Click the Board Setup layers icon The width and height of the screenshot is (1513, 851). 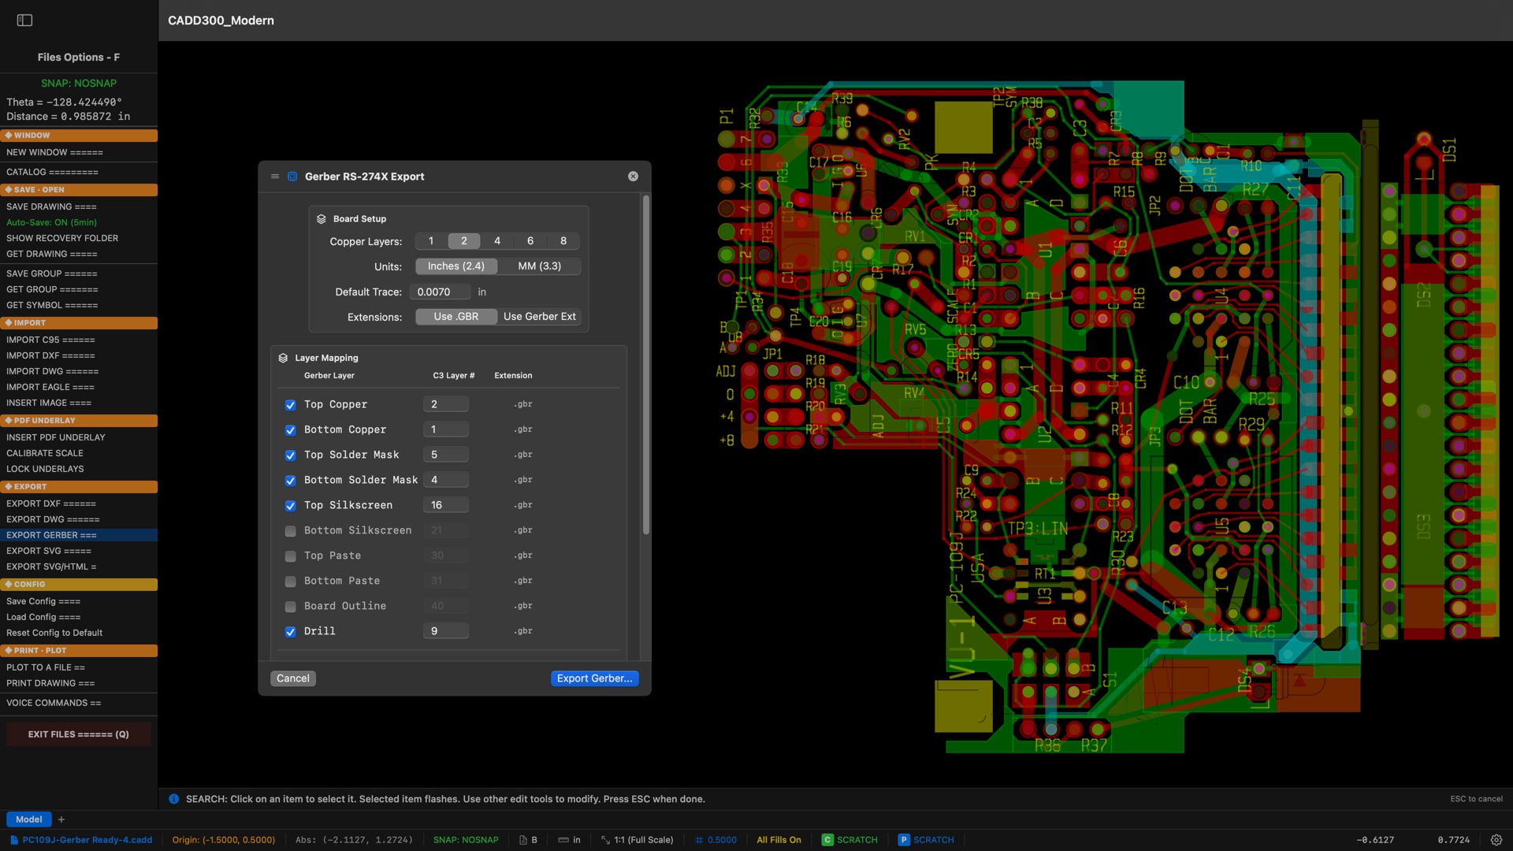pos(322,219)
